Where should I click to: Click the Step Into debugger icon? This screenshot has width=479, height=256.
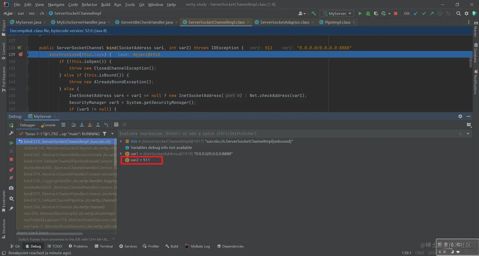[82, 125]
